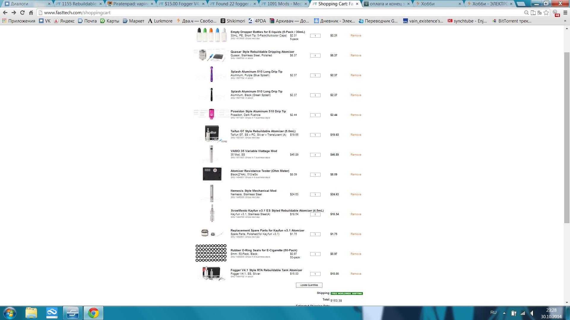Open the BitTorrent трек... bookmark

coord(512,21)
